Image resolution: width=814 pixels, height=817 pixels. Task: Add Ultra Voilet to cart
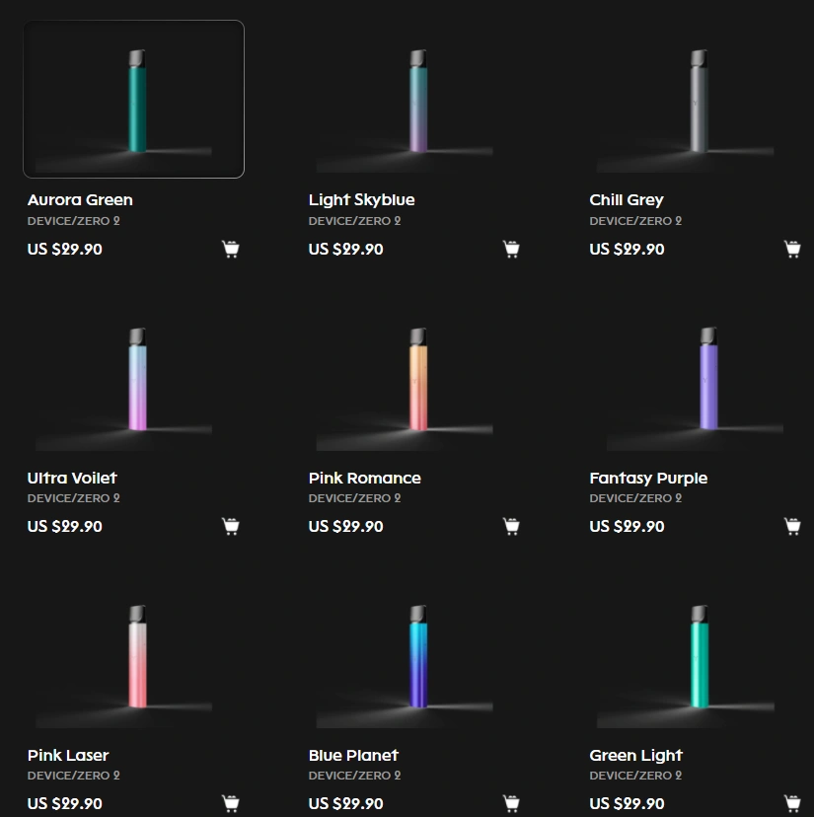[x=230, y=526]
